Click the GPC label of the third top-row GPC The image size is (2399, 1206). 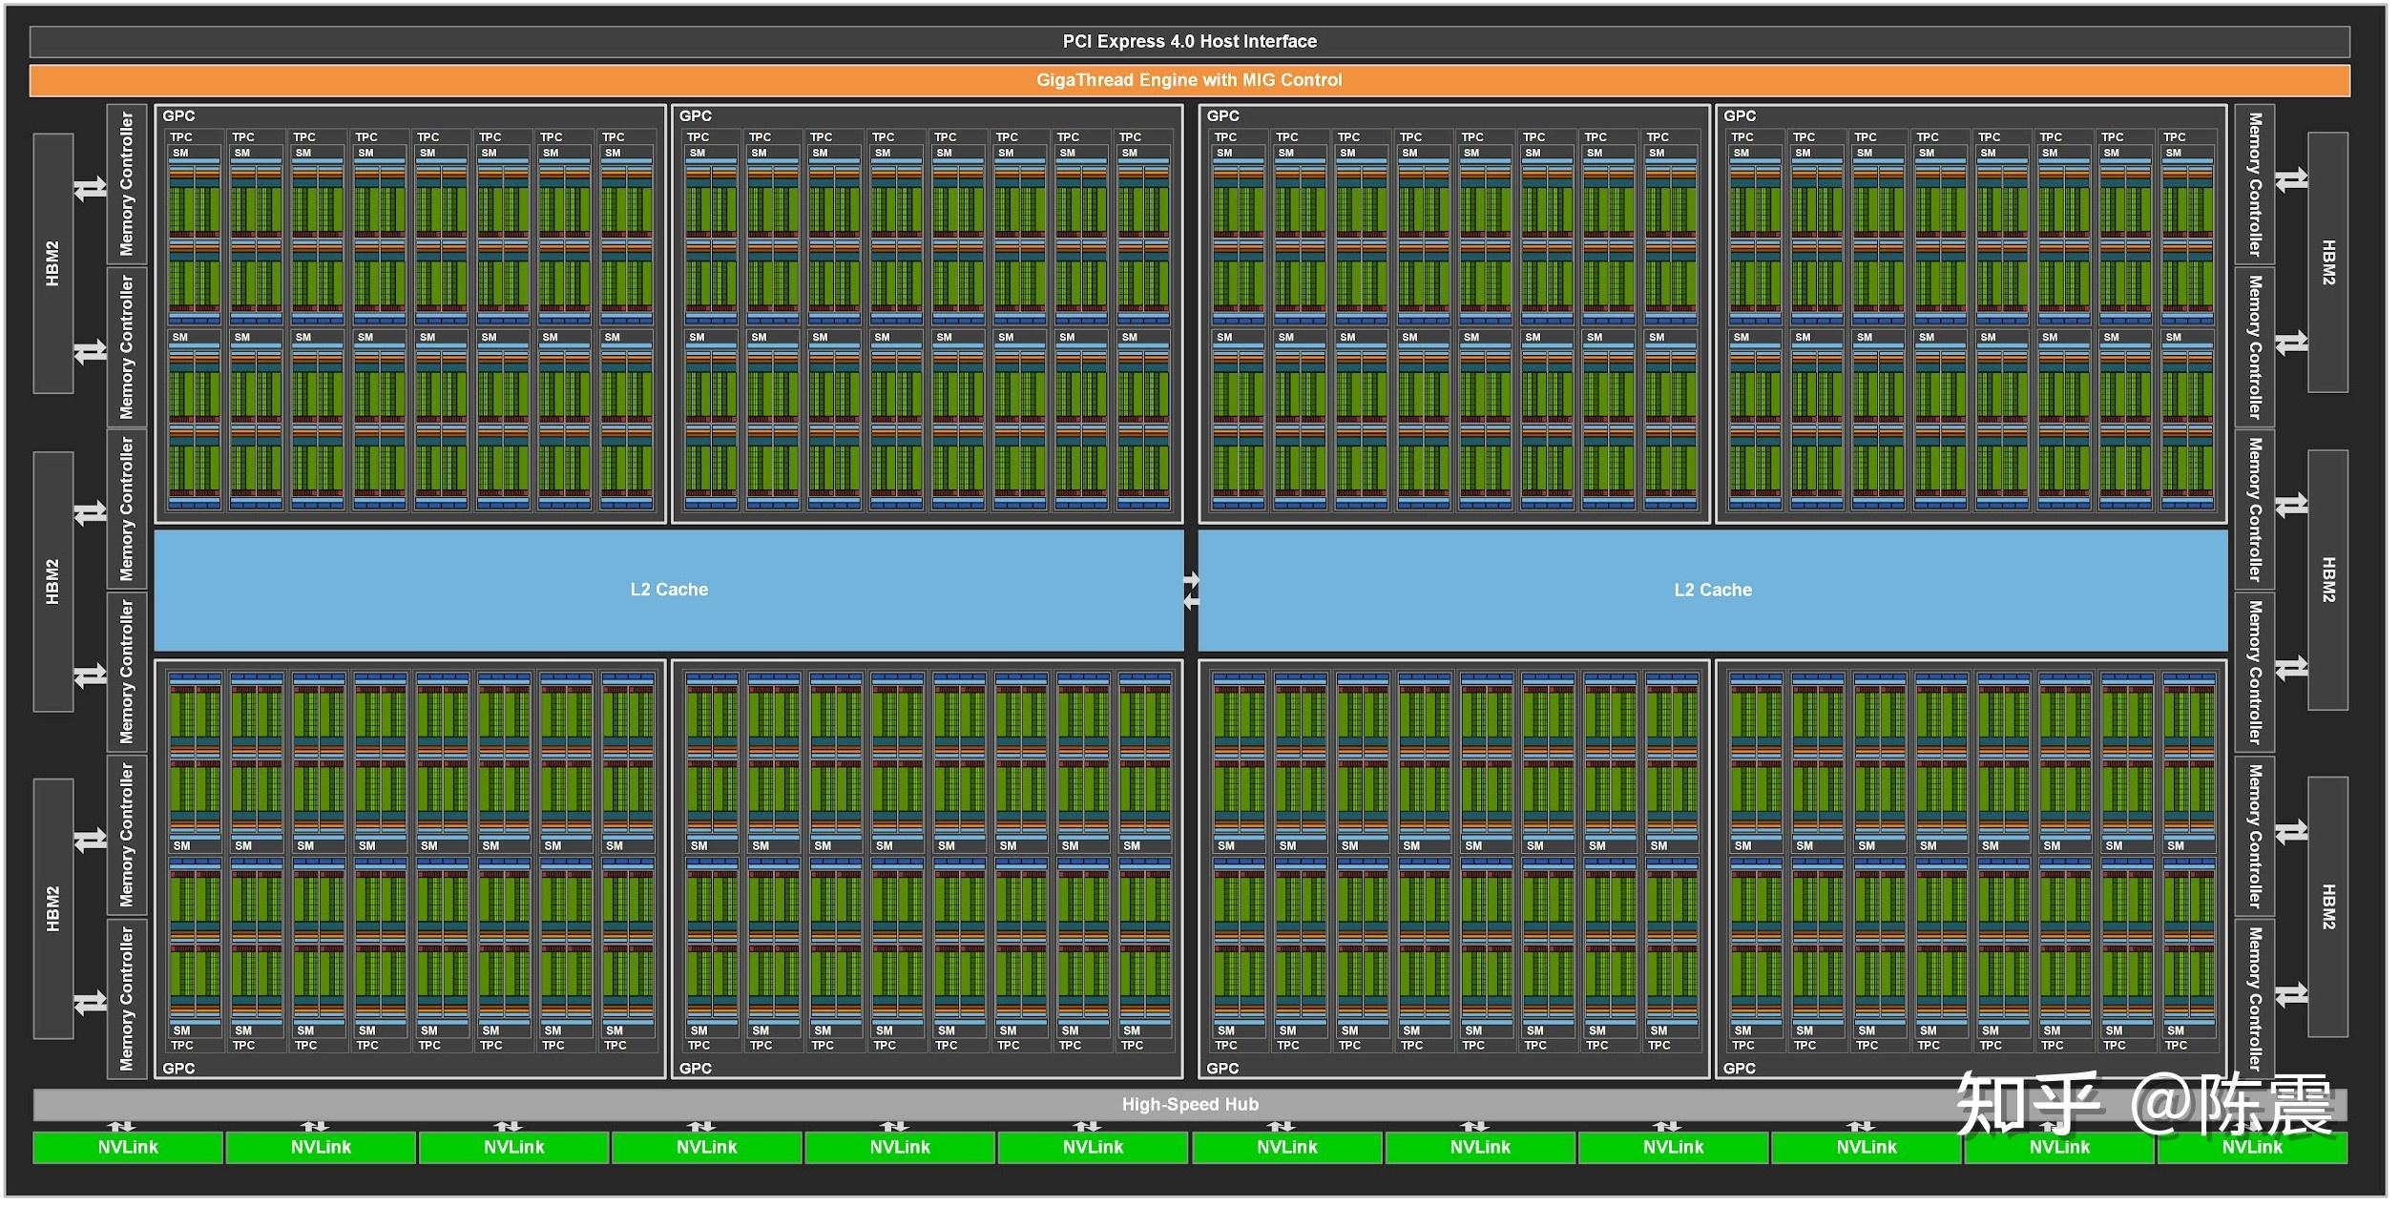[1223, 115]
